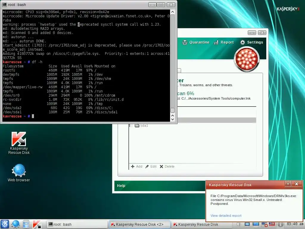
Task: Click the network tray icon with red mark
Action: pyautogui.click(x=264, y=225)
